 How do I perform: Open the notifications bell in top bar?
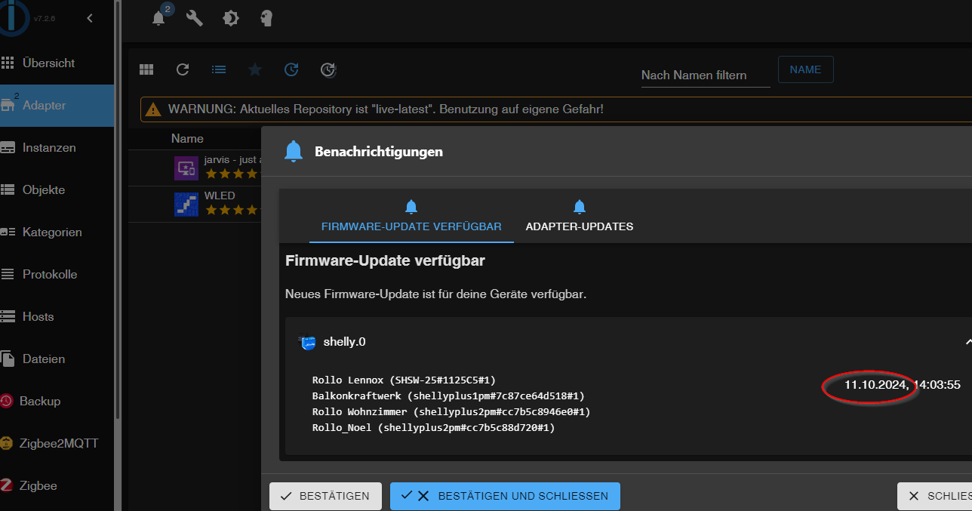point(158,19)
